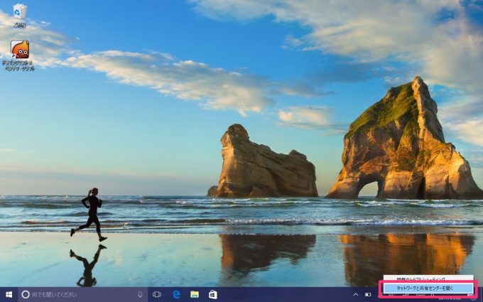Viewport: 483px width, 302px height.
Task: Select the troubleshoot problems menu entry
Action: pyautogui.click(x=428, y=279)
